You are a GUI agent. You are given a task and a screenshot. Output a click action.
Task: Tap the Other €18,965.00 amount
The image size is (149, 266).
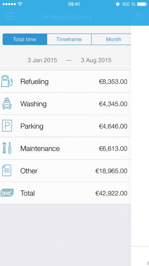click(111, 171)
